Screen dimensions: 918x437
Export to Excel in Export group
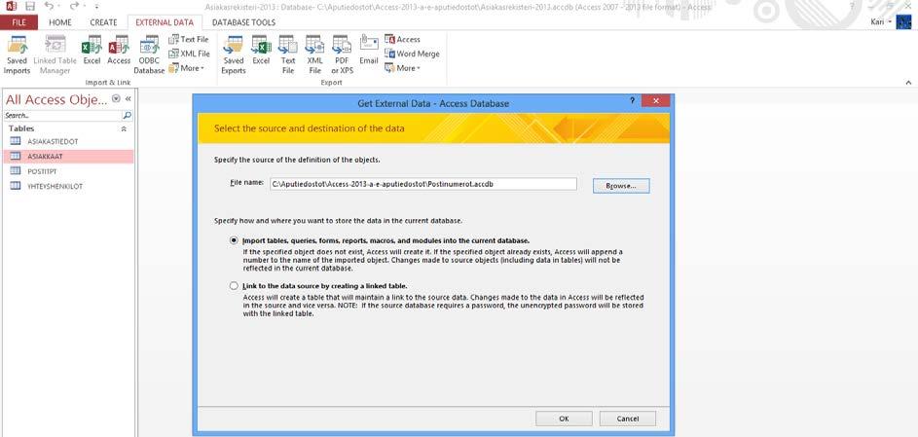pyautogui.click(x=261, y=51)
